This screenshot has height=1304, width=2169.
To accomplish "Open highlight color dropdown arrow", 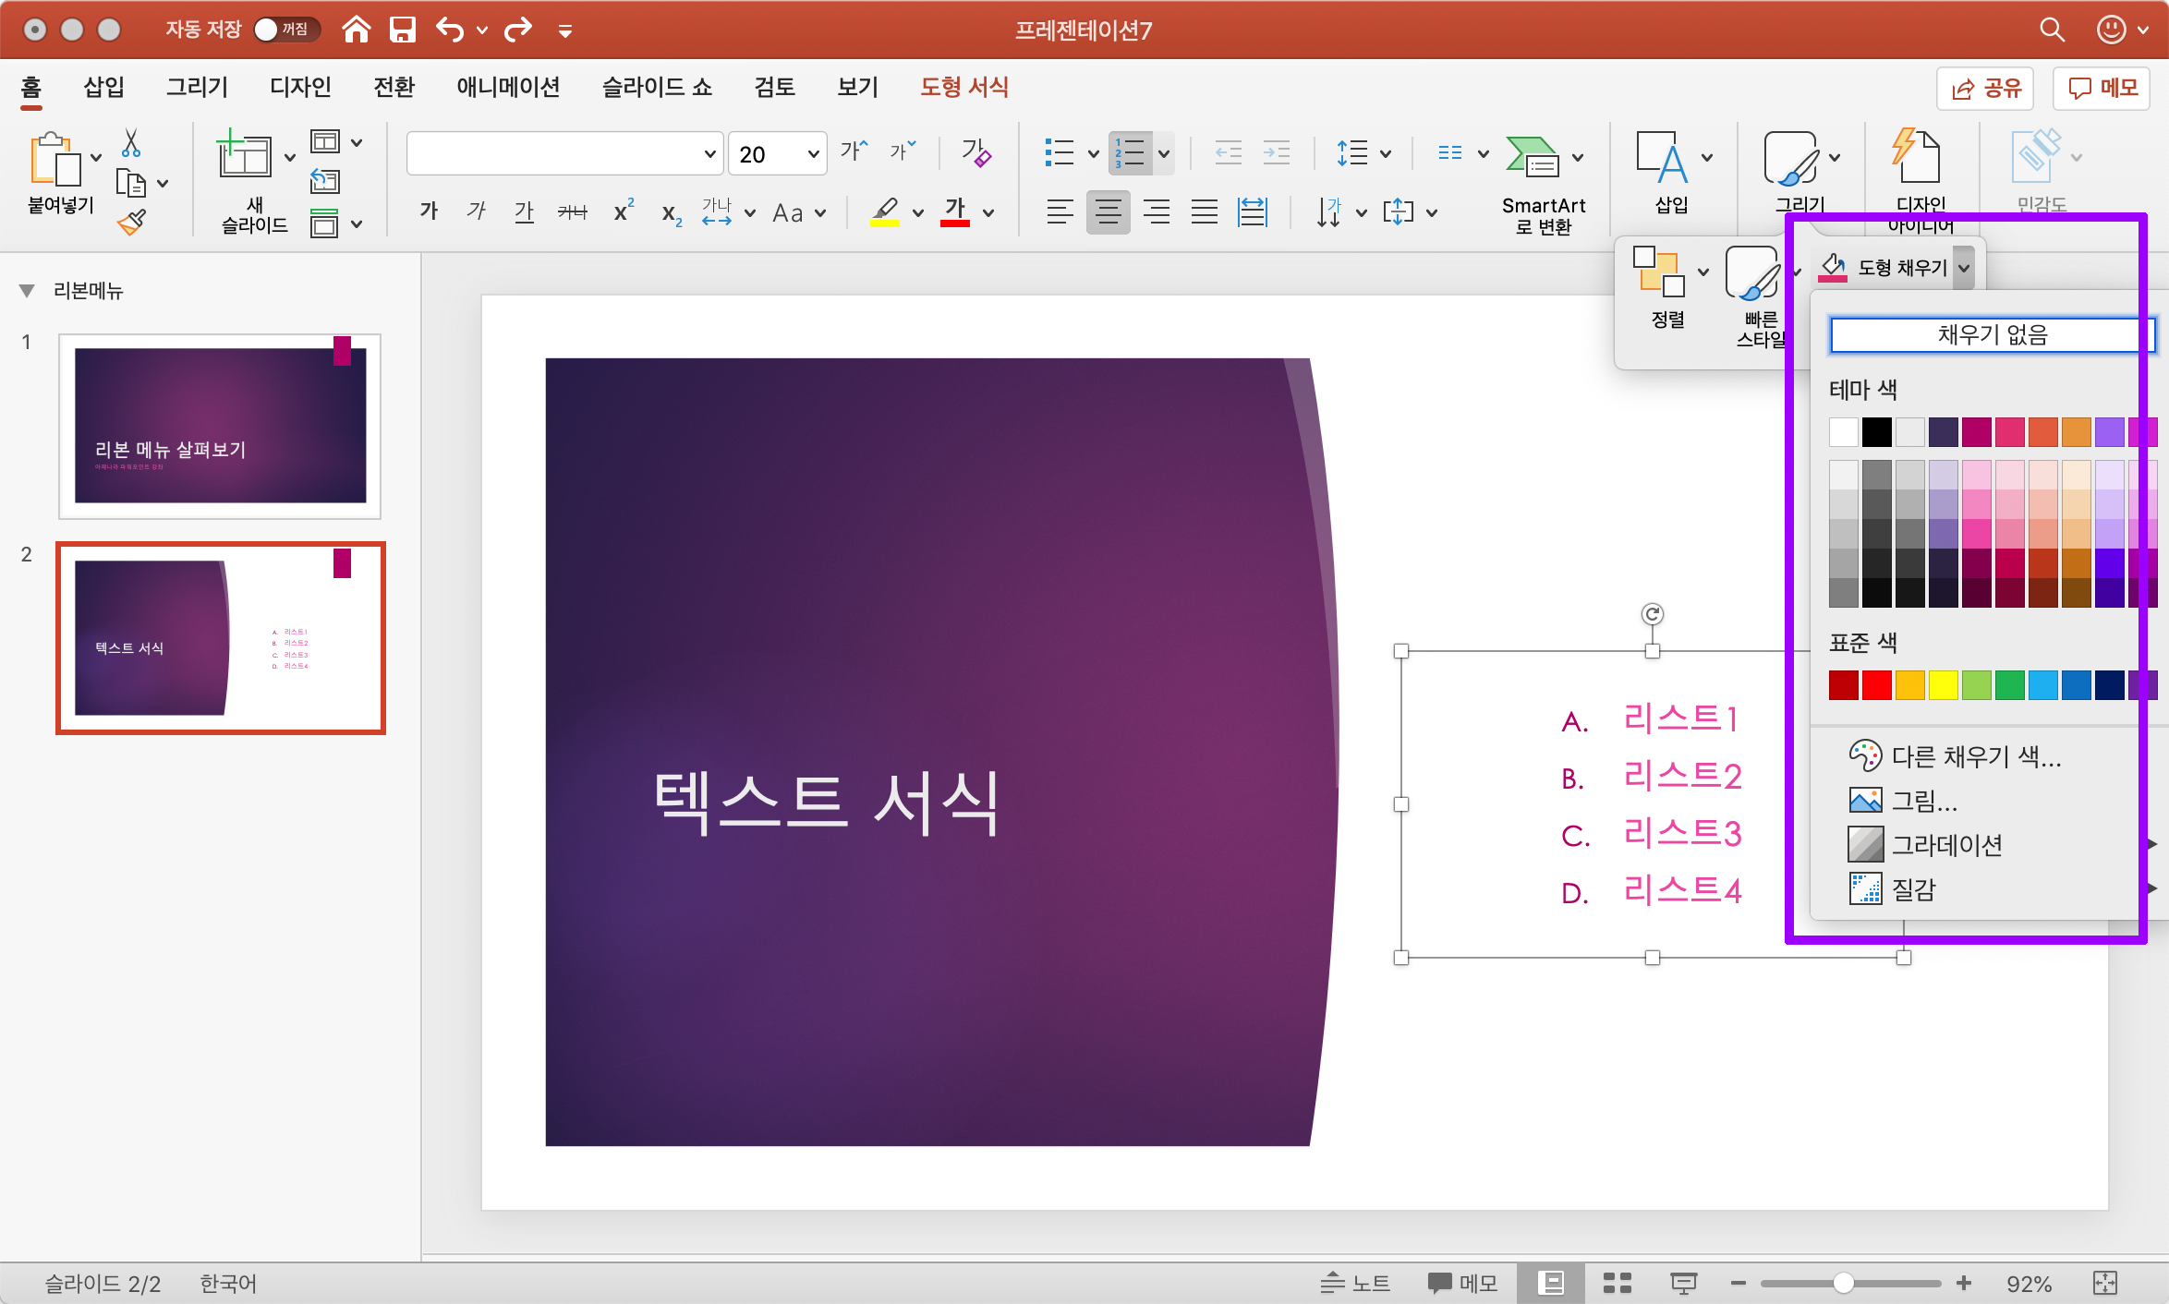I will [x=918, y=213].
